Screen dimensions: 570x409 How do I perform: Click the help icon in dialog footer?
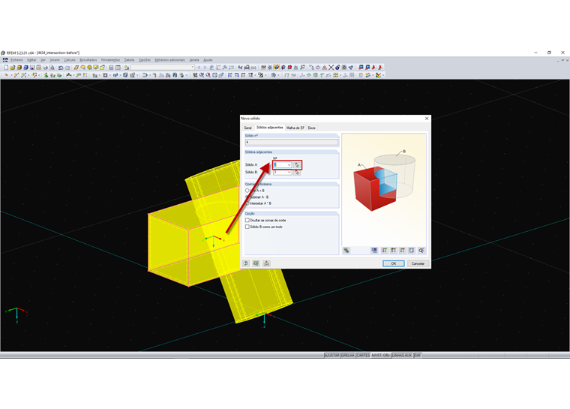(x=246, y=263)
